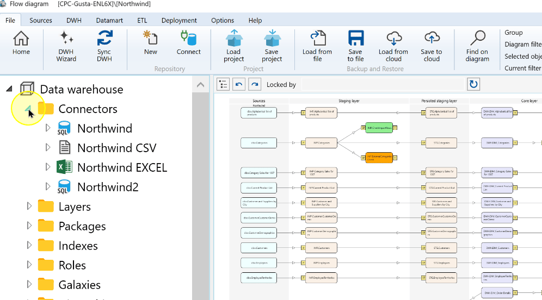This screenshot has height=300, width=542.
Task: Expand the Northwind connector
Action: click(48, 128)
